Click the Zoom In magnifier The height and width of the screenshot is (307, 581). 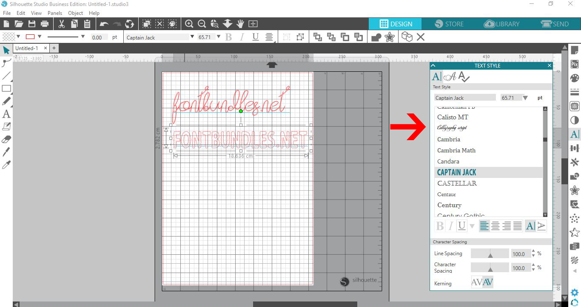tap(189, 24)
